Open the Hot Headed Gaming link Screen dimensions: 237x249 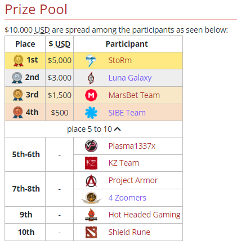144,215
